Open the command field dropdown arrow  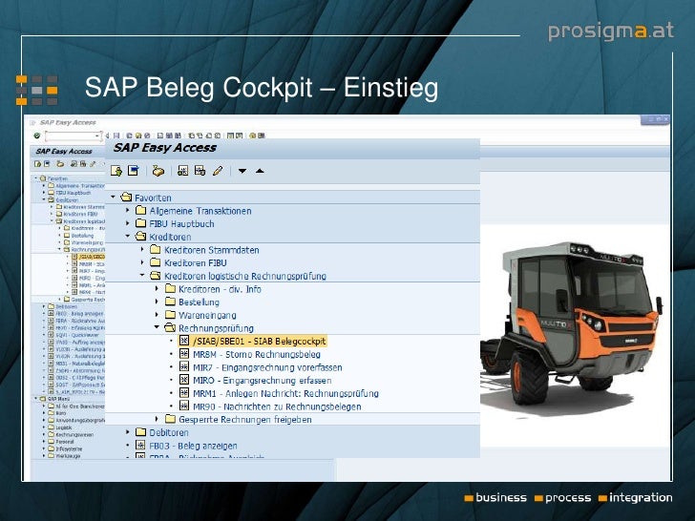point(97,135)
